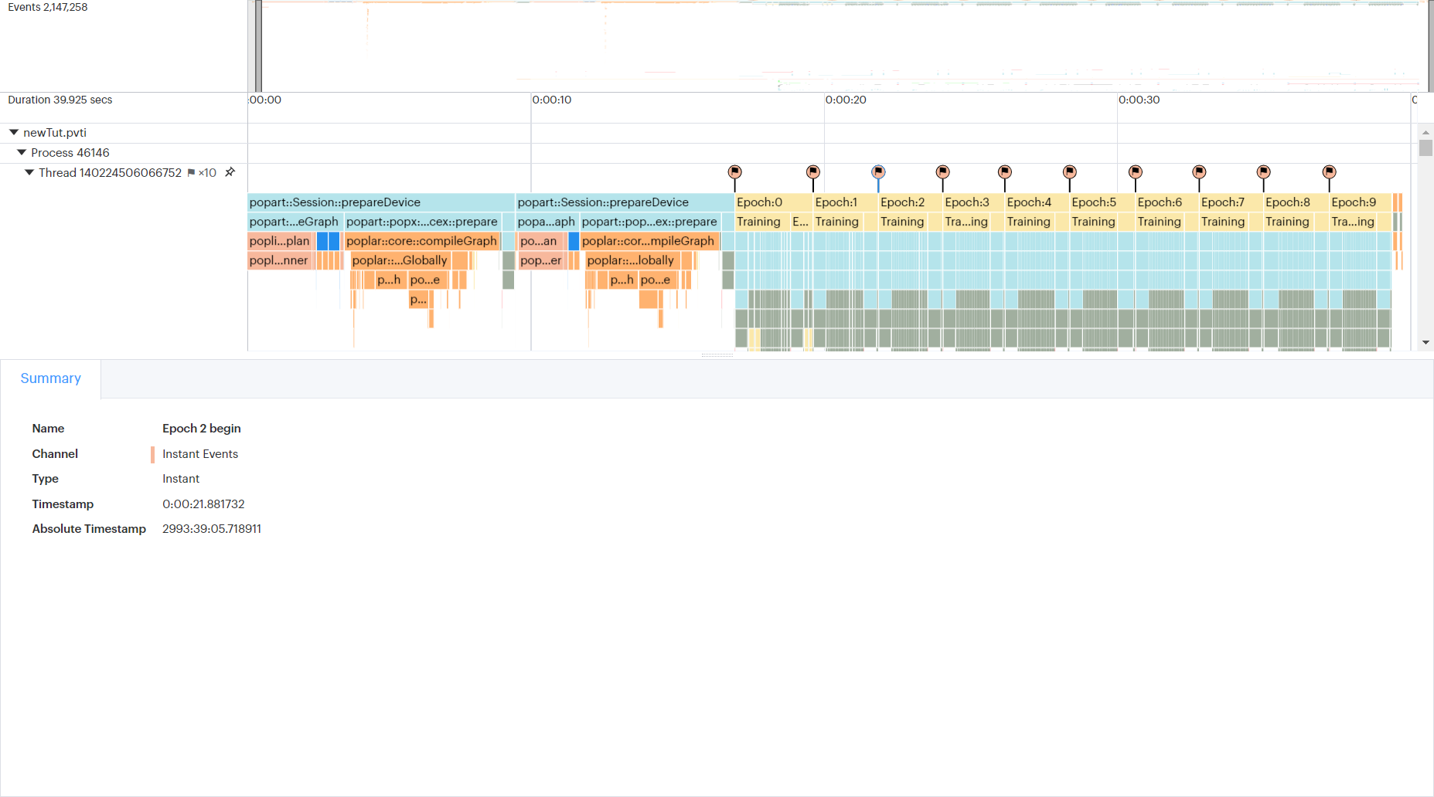Click the Epoch:5 span block
The height and width of the screenshot is (797, 1434).
click(1102, 202)
